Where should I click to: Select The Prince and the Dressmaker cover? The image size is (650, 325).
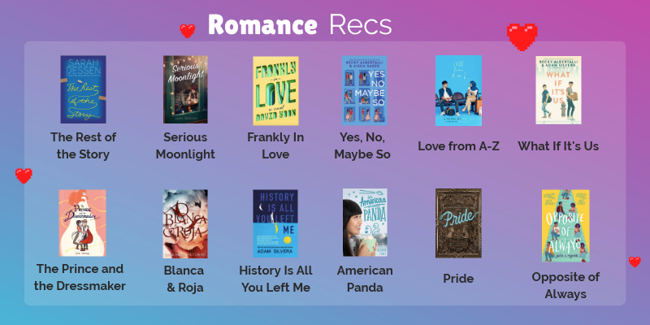83,223
